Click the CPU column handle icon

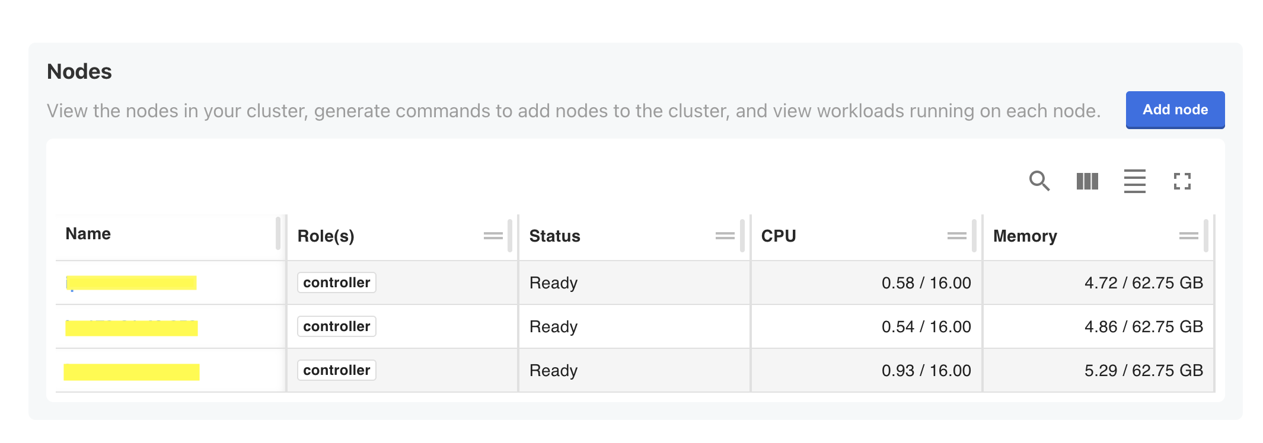tap(956, 236)
